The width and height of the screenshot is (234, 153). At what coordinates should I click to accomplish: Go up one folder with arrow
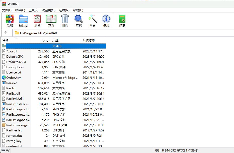[6, 33]
